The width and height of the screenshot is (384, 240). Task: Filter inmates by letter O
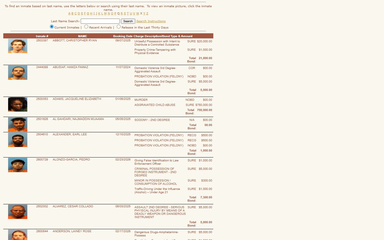(112, 13)
